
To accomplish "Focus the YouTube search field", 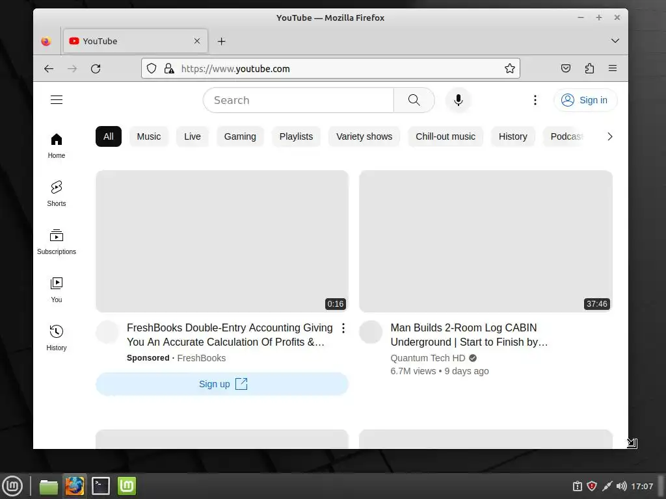I will (299, 100).
